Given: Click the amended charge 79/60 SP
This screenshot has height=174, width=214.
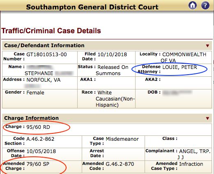Looking at the screenshot, I should (x=38, y=164).
